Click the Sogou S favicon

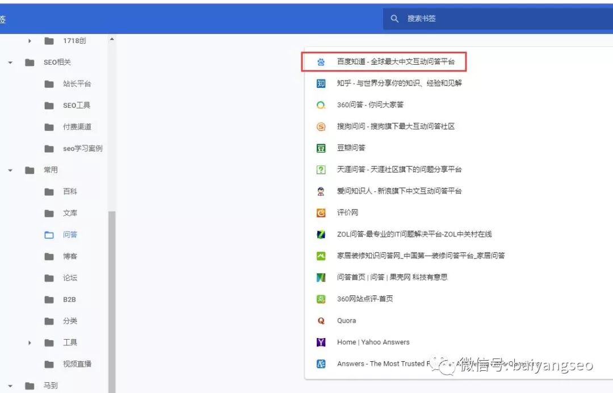[321, 126]
